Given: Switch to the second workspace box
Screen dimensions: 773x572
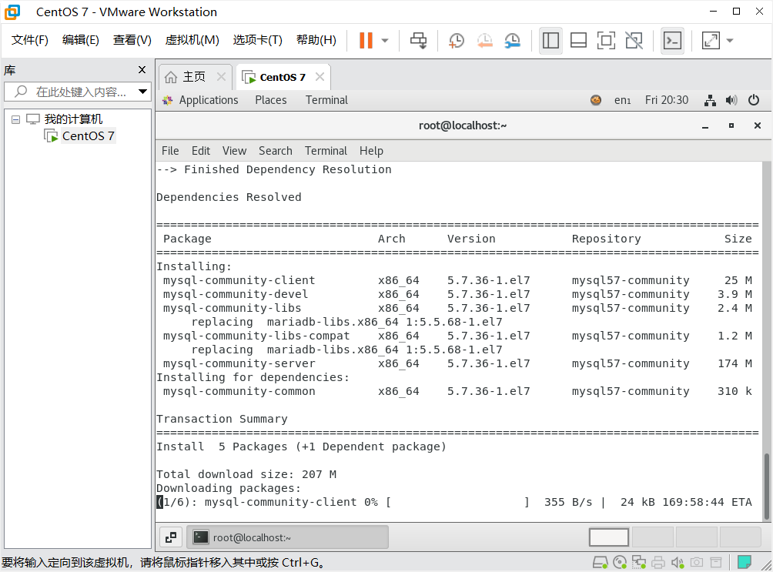Looking at the screenshot, I should point(653,537).
